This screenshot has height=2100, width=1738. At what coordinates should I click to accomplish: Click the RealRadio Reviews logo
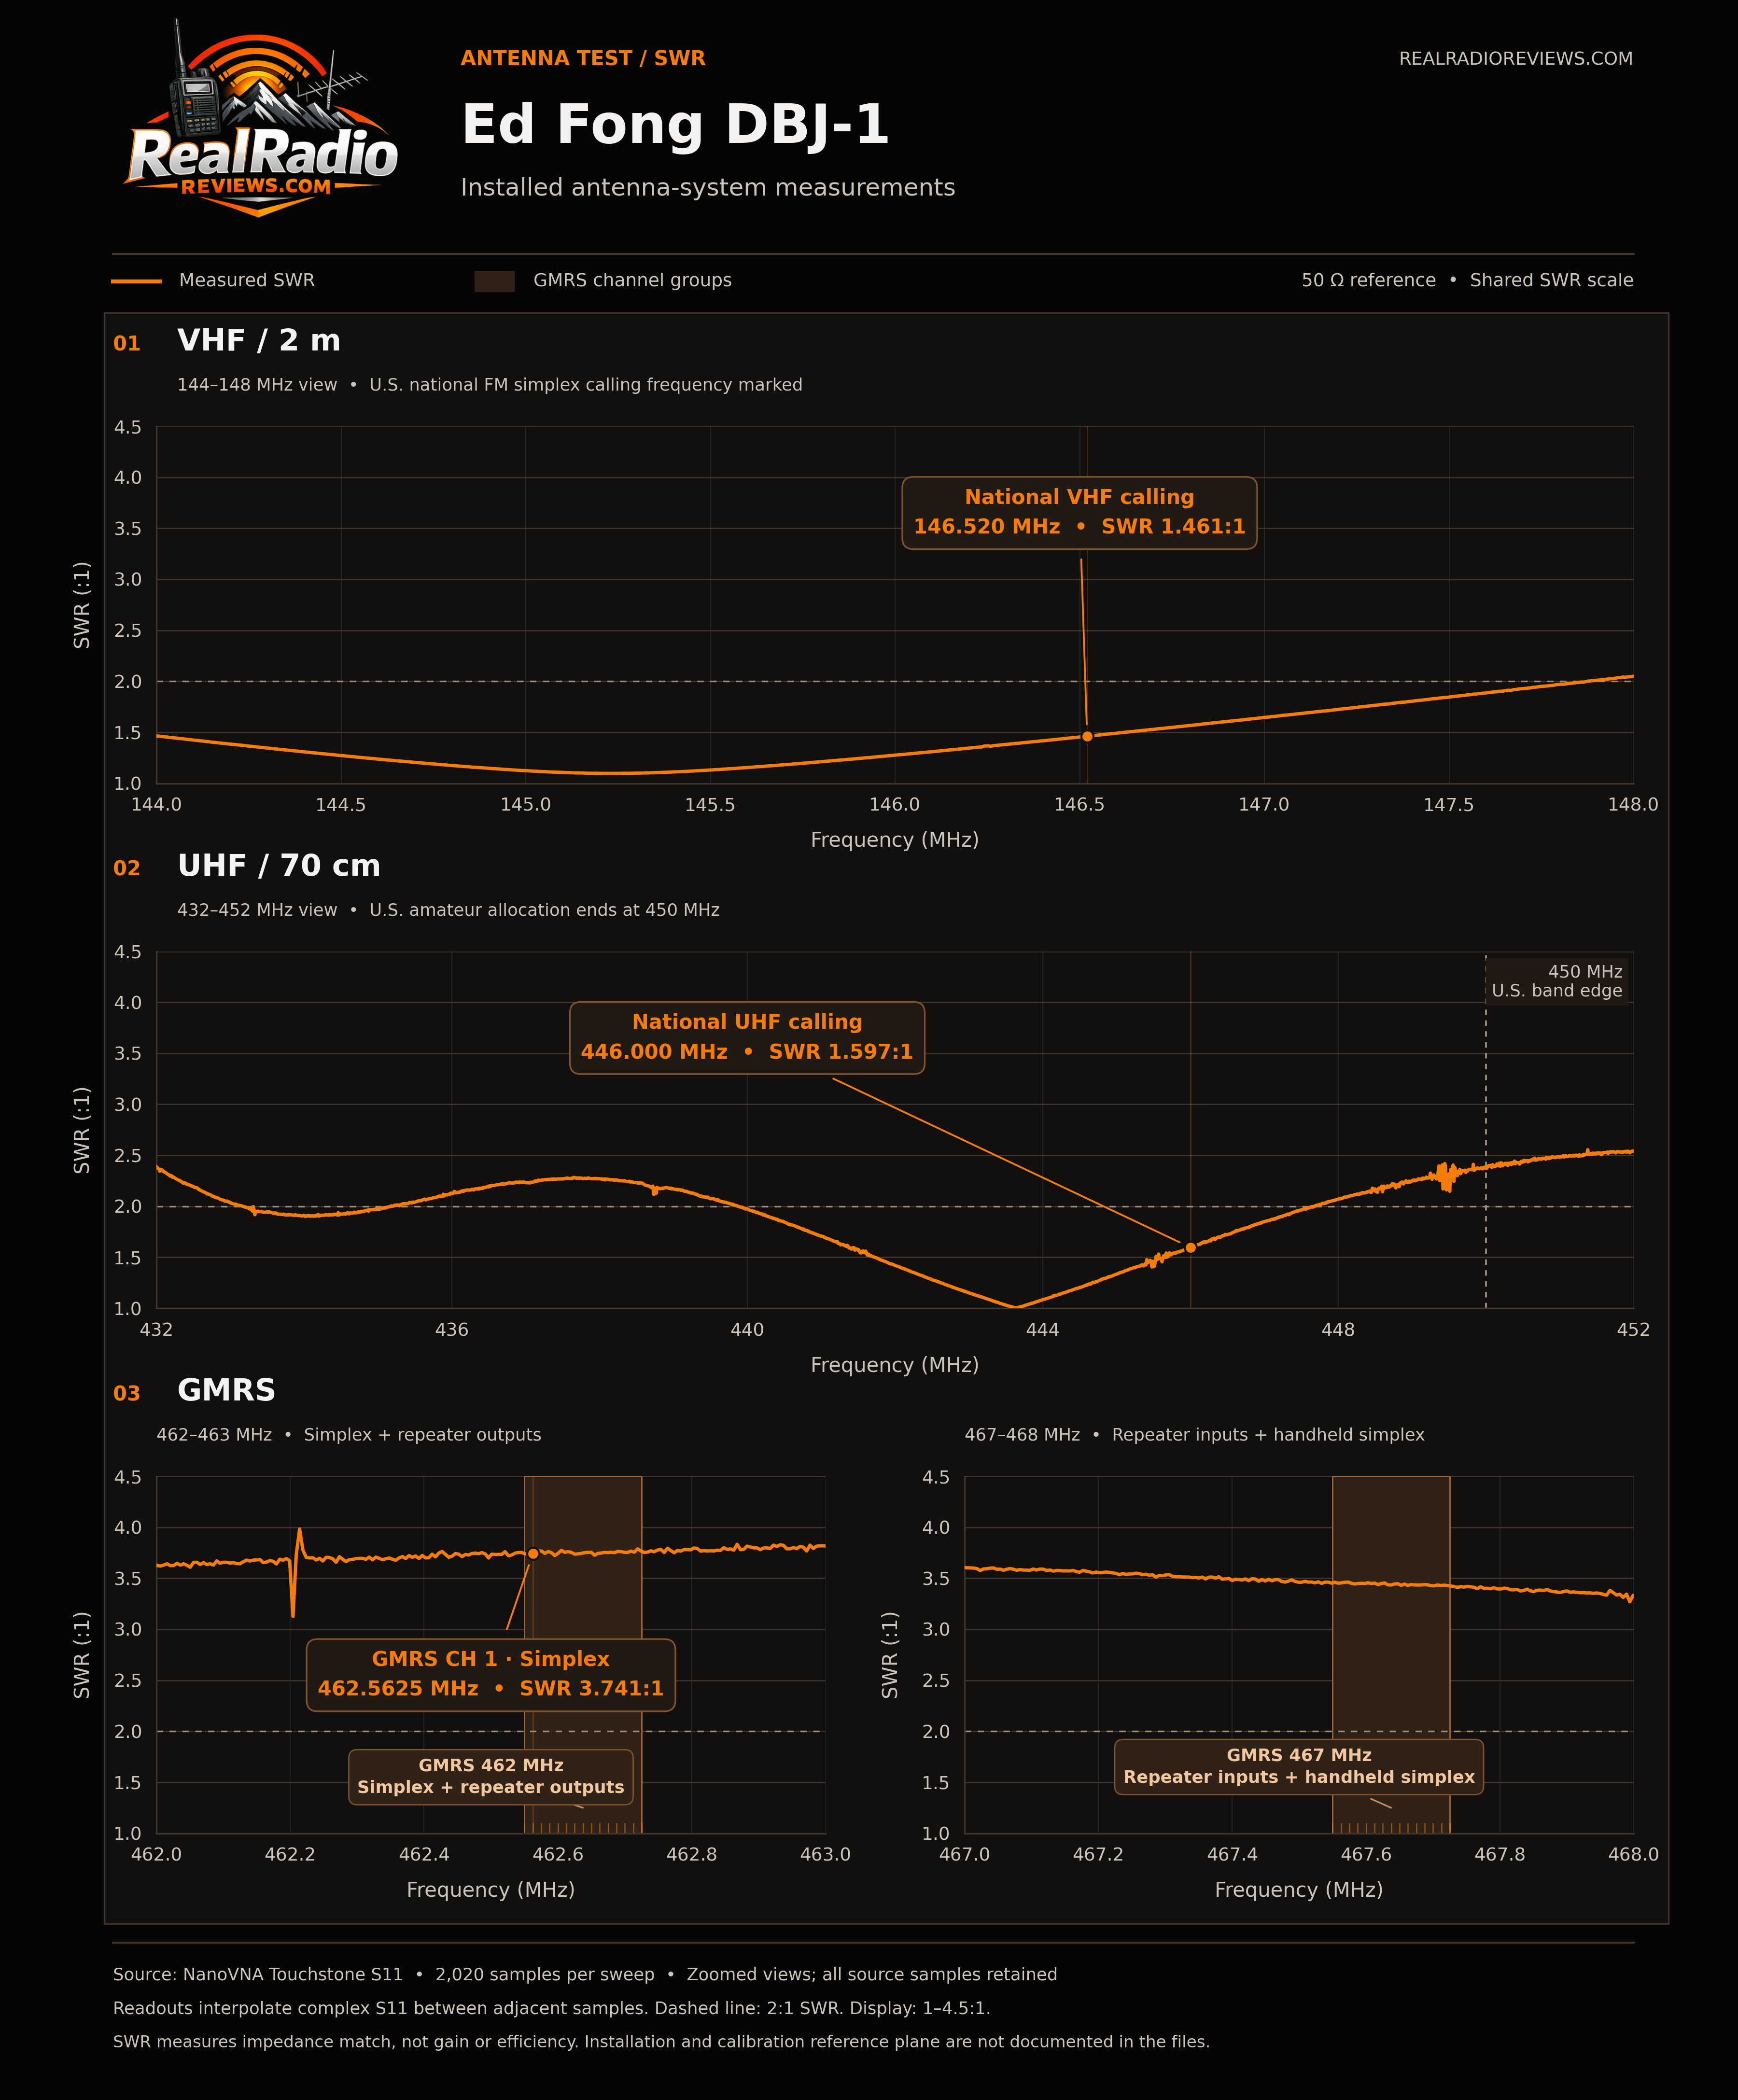pos(261,118)
